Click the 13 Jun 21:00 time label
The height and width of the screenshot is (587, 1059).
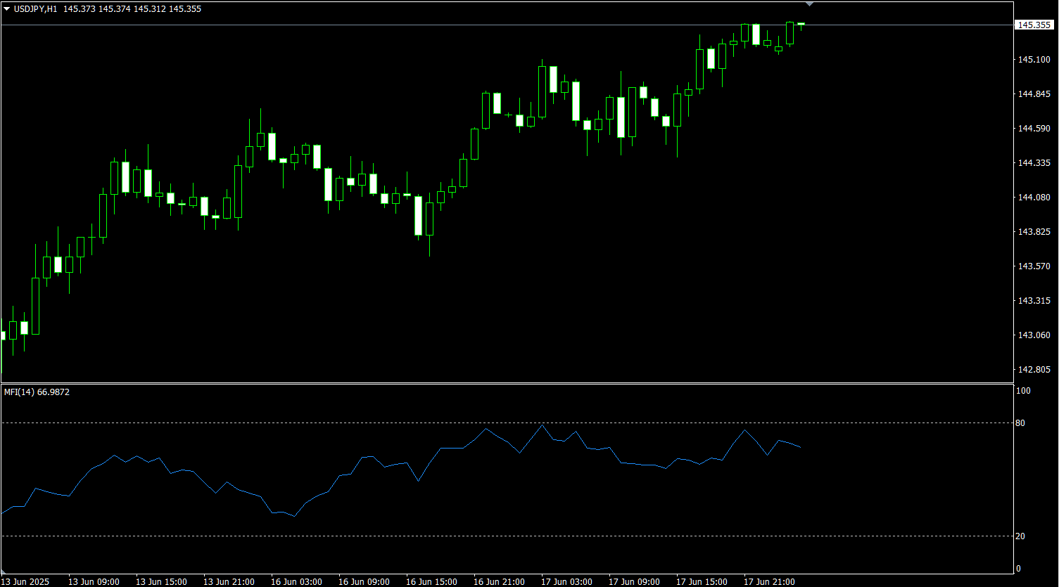tap(229, 582)
